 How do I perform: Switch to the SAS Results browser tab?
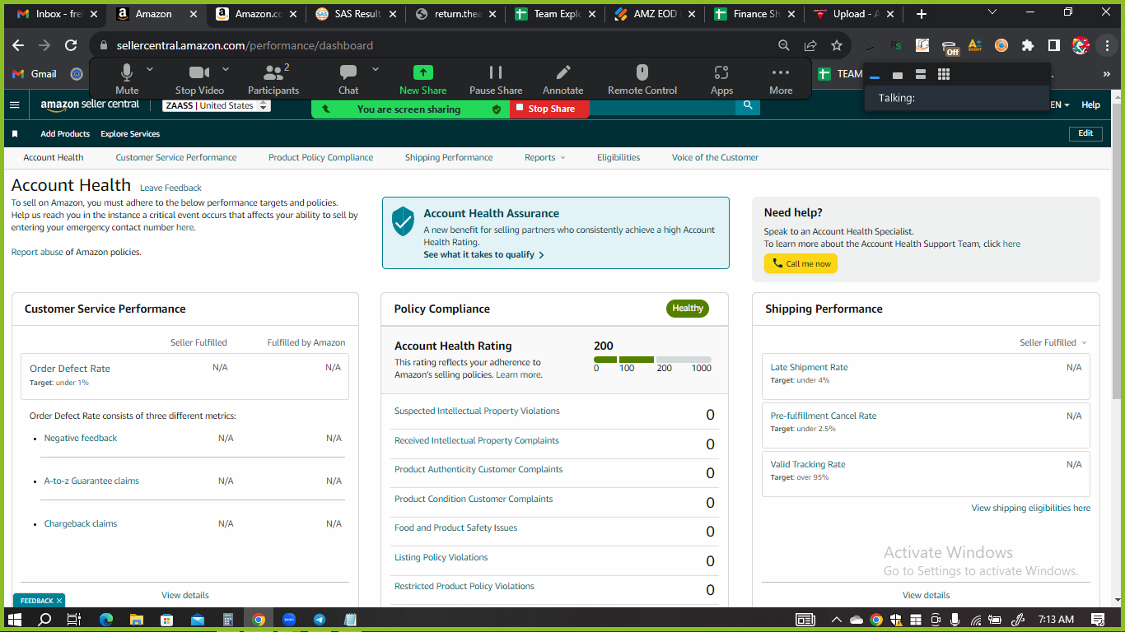[355, 14]
